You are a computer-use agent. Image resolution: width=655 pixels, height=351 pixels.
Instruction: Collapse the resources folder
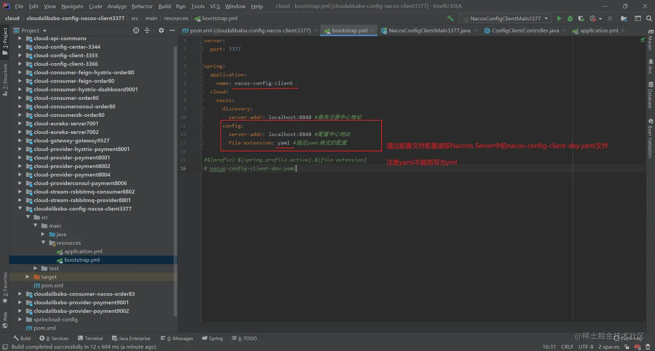pyautogui.click(x=43, y=243)
